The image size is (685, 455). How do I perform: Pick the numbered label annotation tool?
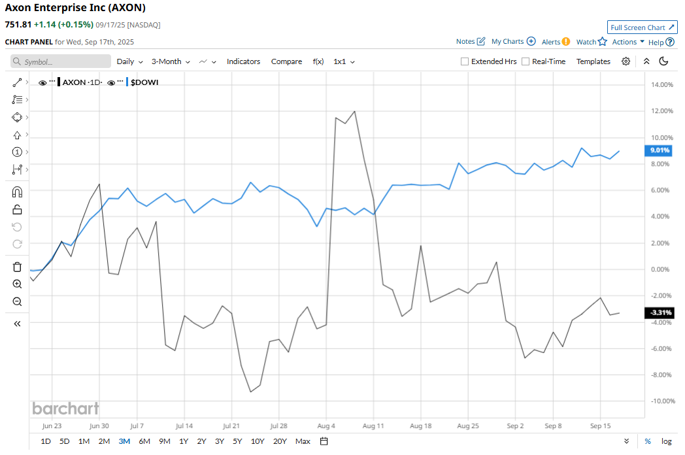tap(17, 152)
